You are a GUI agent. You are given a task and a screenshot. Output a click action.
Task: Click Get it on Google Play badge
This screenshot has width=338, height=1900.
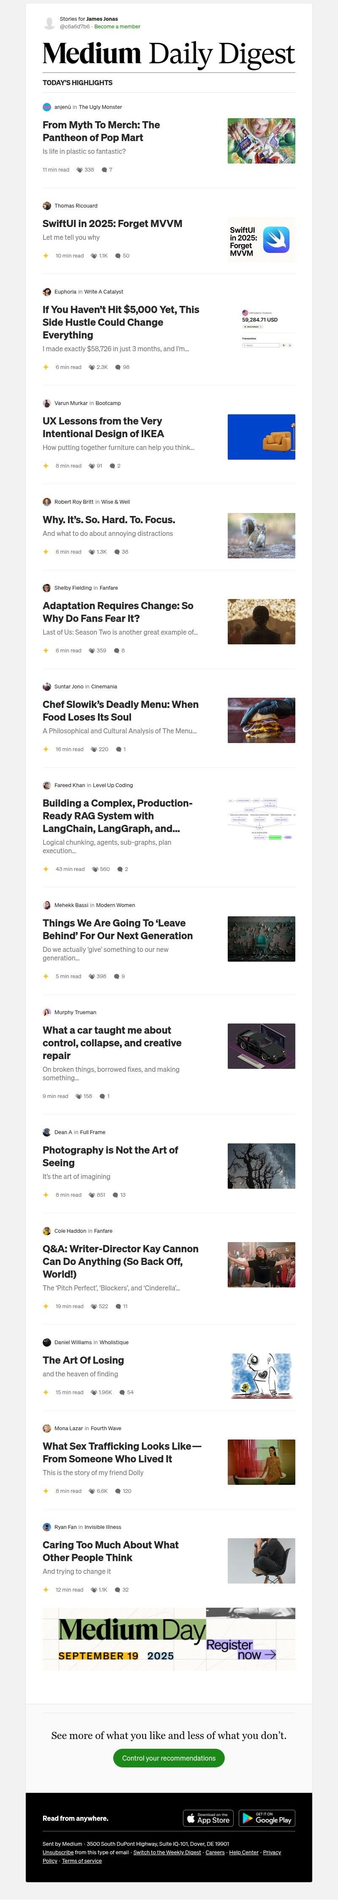click(267, 1818)
